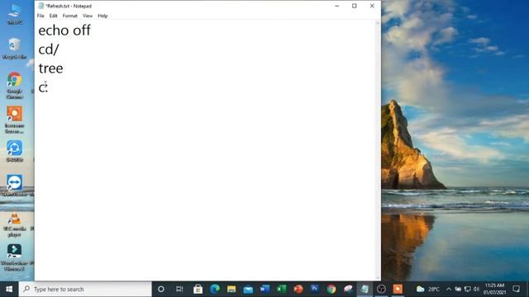Click the 'Type here to search' box

(x=85, y=289)
